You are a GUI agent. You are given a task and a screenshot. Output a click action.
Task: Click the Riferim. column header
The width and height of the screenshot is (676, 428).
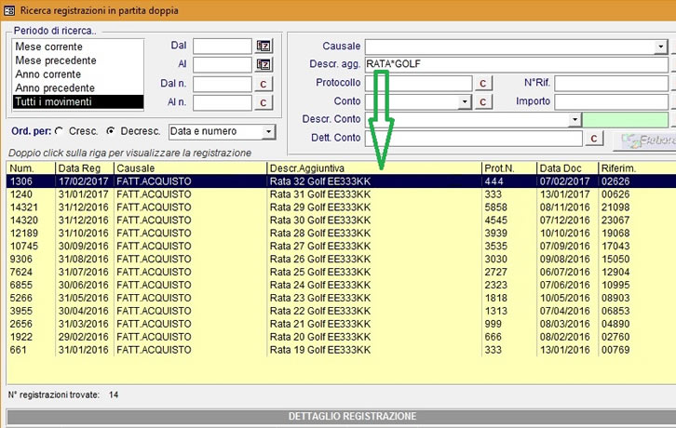tap(637, 168)
